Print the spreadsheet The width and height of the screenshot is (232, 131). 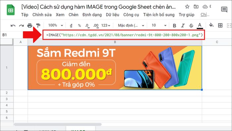(x=30, y=26)
